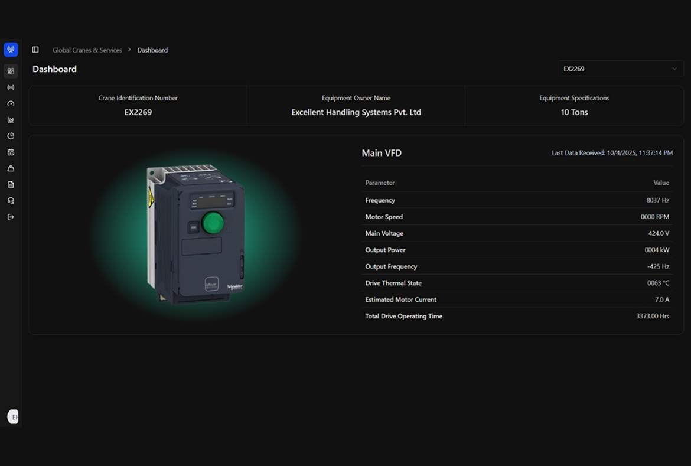Open the EX2269 crane selector dropdown

point(620,69)
